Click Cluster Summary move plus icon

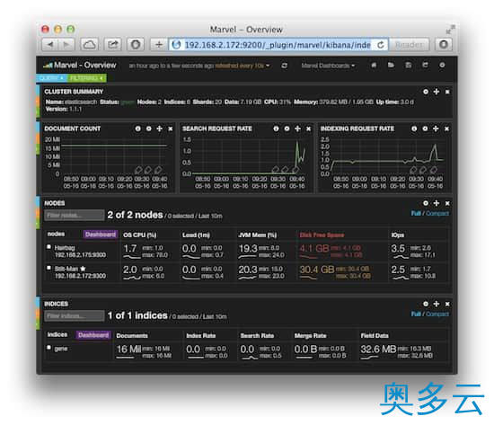pos(437,92)
